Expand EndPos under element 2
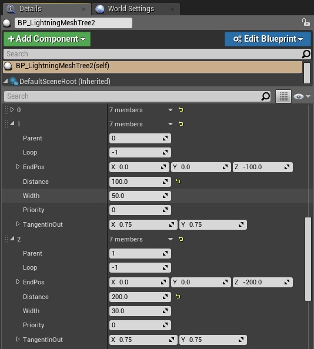The width and height of the screenshot is (314, 349). coord(18,281)
